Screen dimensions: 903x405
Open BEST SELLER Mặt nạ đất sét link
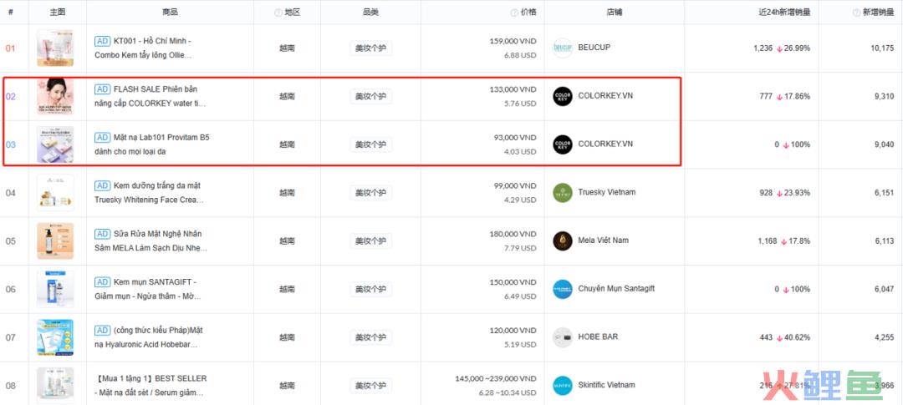pyautogui.click(x=150, y=386)
